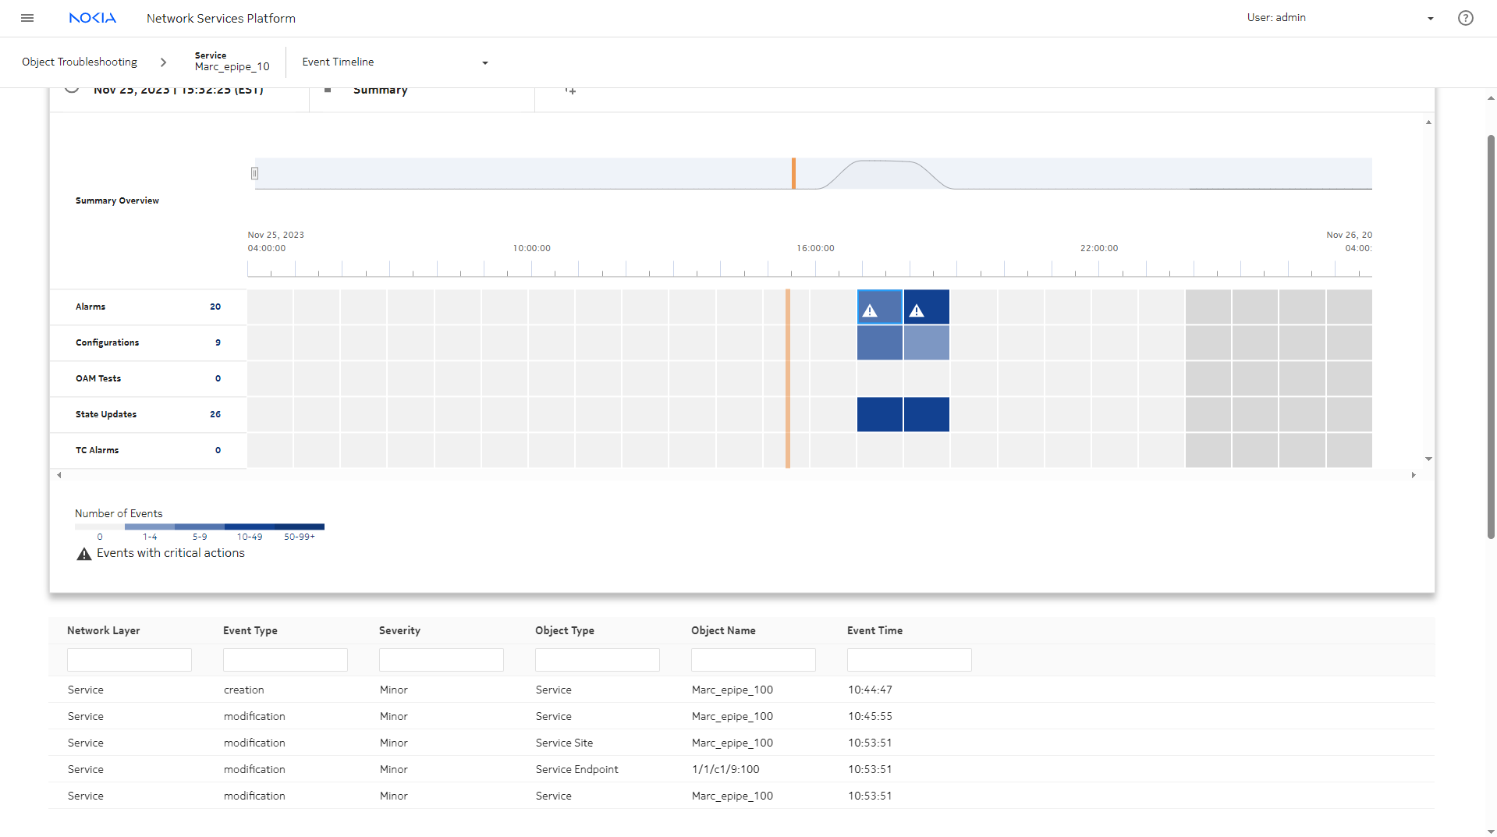Click the summary overview range handle

pos(254,174)
